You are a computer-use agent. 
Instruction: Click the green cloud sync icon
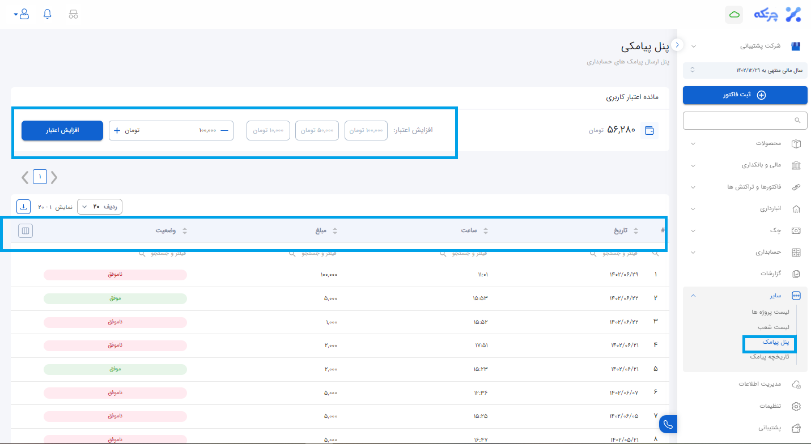734,15
